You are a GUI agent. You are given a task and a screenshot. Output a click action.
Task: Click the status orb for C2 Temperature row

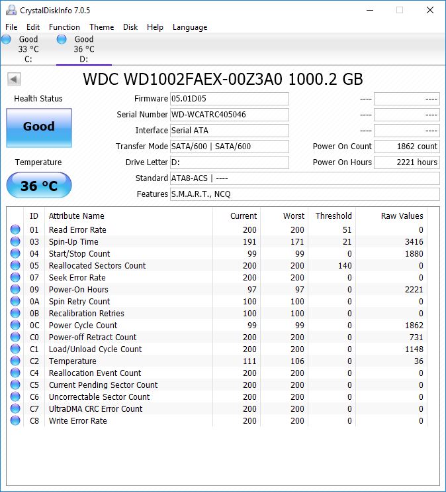pos(15,361)
